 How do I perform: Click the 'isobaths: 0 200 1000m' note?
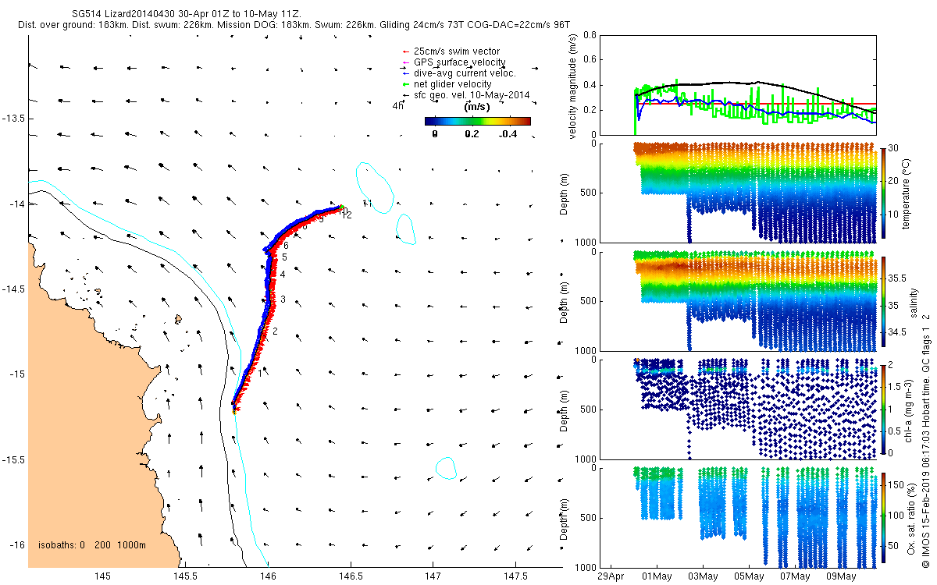point(91,545)
